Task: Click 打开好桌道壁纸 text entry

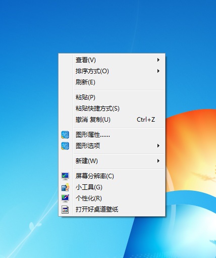Action: coord(97,210)
